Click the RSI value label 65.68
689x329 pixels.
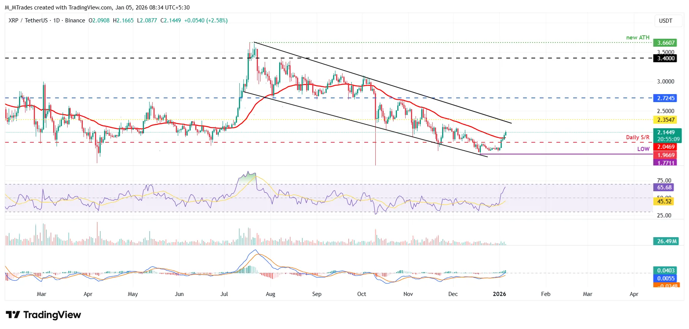[x=664, y=187]
